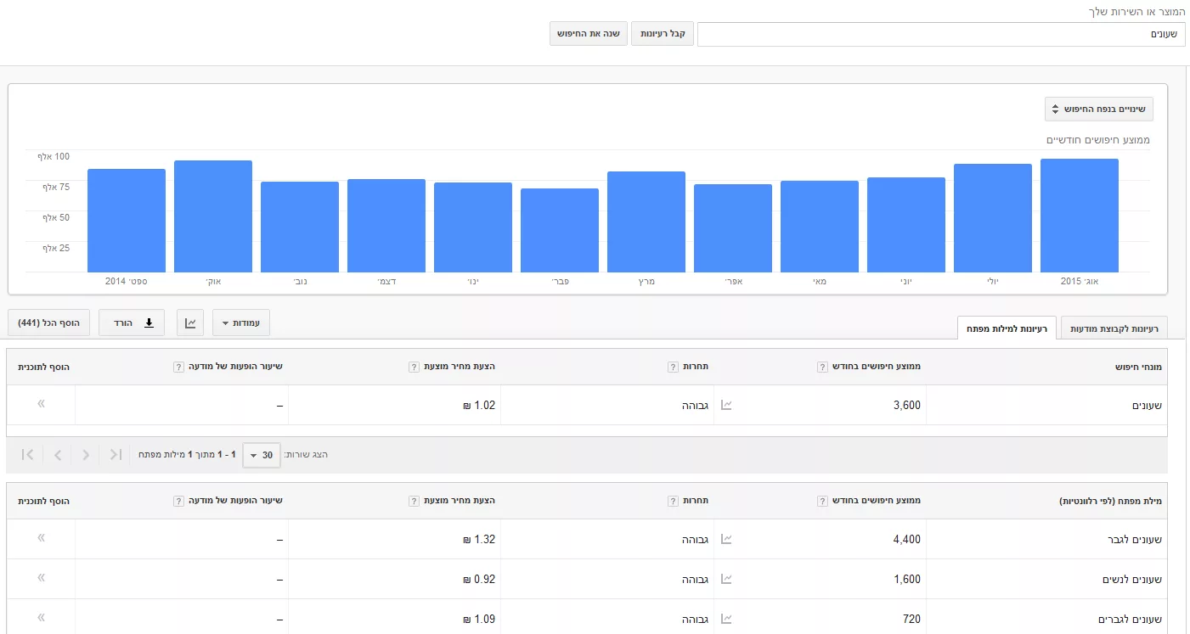Sort by מילת מפתח (לפי רלוונטיות) column header

click(1108, 501)
